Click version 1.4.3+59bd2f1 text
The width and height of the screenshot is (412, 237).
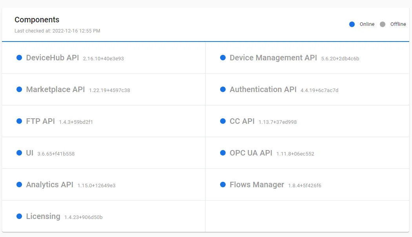point(76,122)
